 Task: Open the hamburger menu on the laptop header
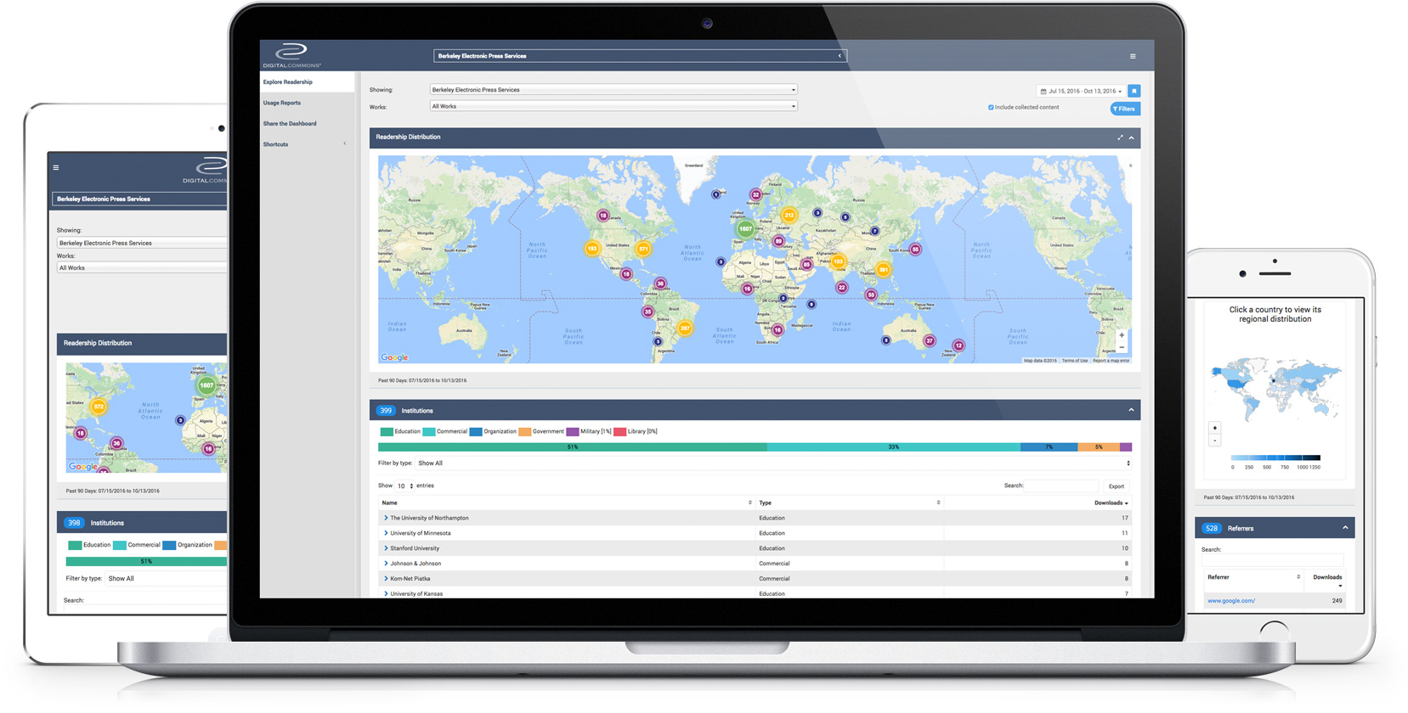click(x=1132, y=57)
